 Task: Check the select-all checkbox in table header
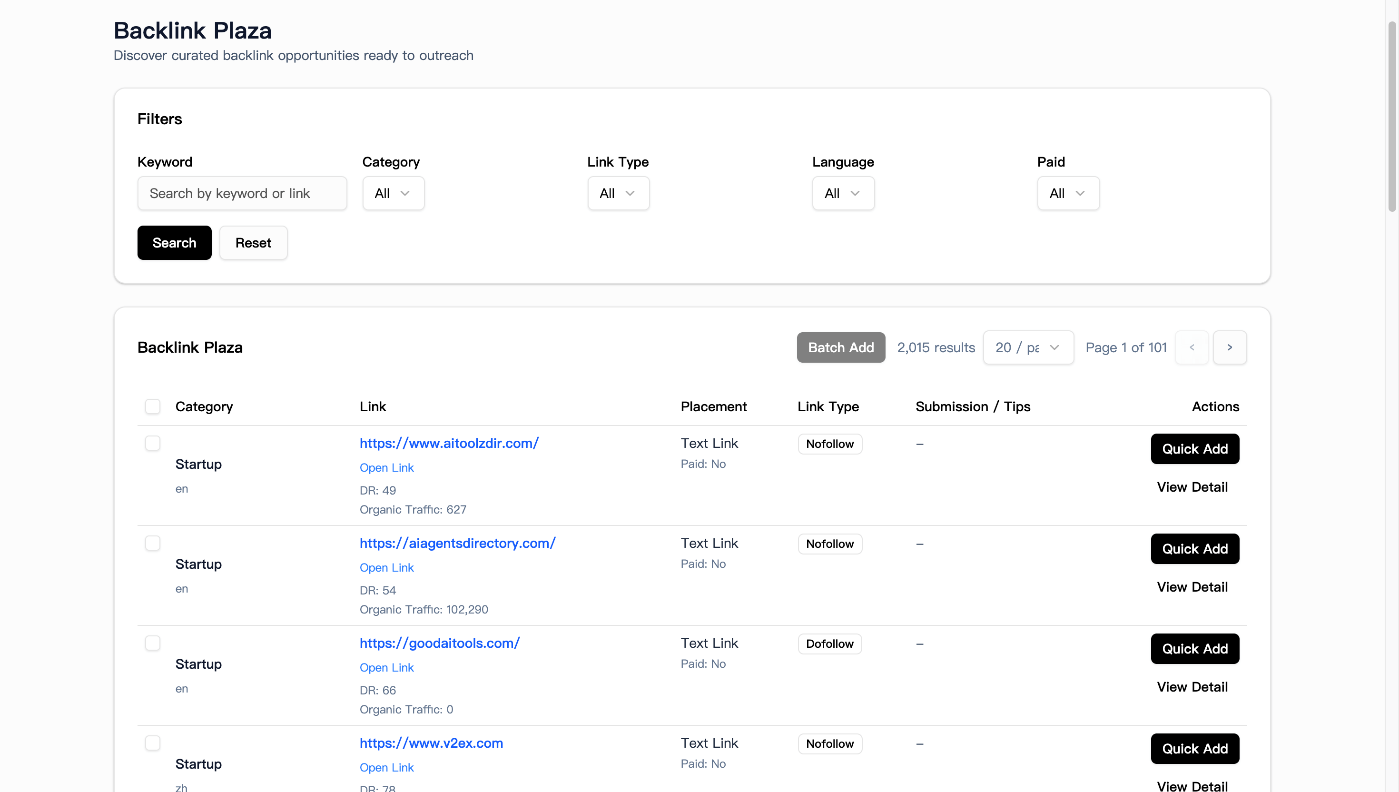152,406
